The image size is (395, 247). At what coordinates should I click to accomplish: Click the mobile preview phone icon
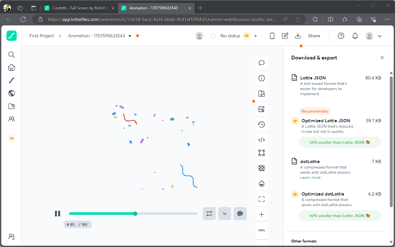coord(272,36)
